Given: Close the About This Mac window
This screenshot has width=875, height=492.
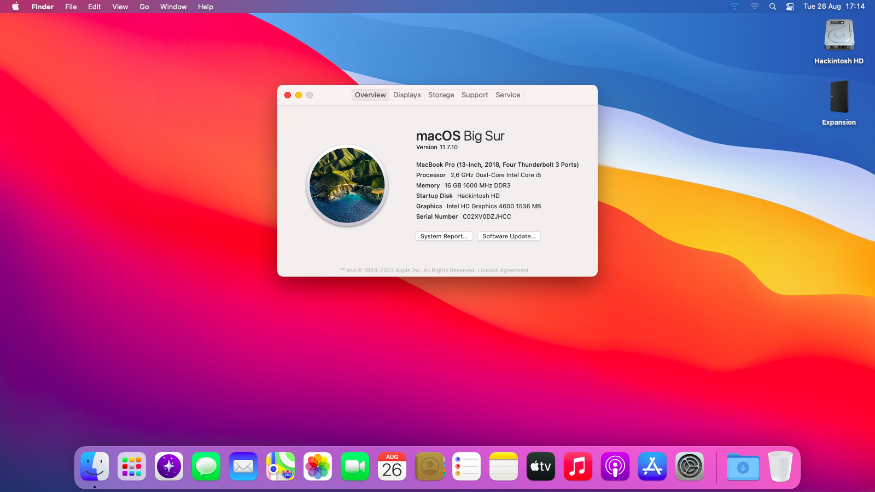Looking at the screenshot, I should pos(288,95).
